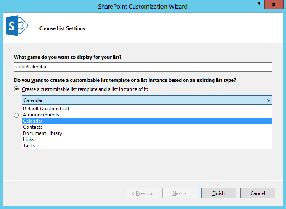This screenshot has height=209, width=286.
Task: Click the disabled Previous button
Action: (x=143, y=193)
